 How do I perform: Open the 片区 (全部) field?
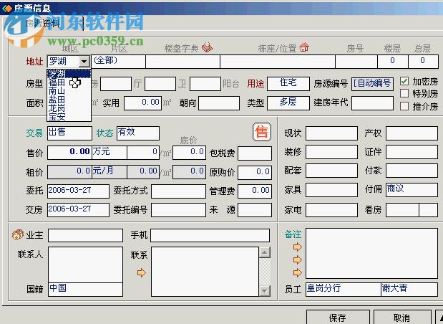click(x=118, y=62)
